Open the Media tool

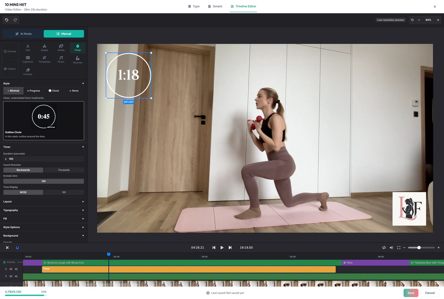tap(61, 48)
